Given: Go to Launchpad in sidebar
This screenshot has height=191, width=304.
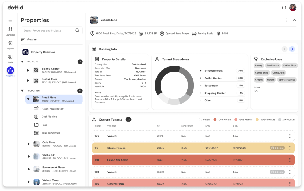Looking at the screenshot, I should (x=10, y=30).
